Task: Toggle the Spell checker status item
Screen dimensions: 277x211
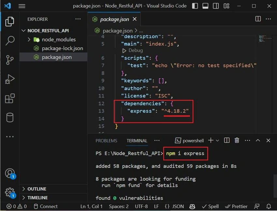Action: click(210, 206)
